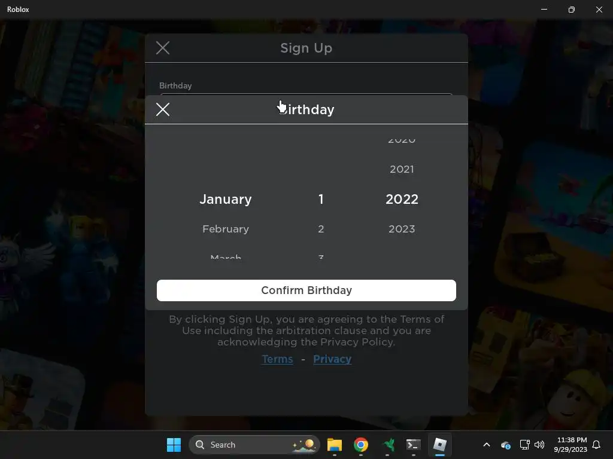The height and width of the screenshot is (459, 613).
Task: Show hidden system tray icons
Action: [x=487, y=445]
